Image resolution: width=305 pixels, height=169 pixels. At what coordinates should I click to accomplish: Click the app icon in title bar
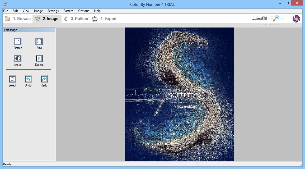coord(5,4)
